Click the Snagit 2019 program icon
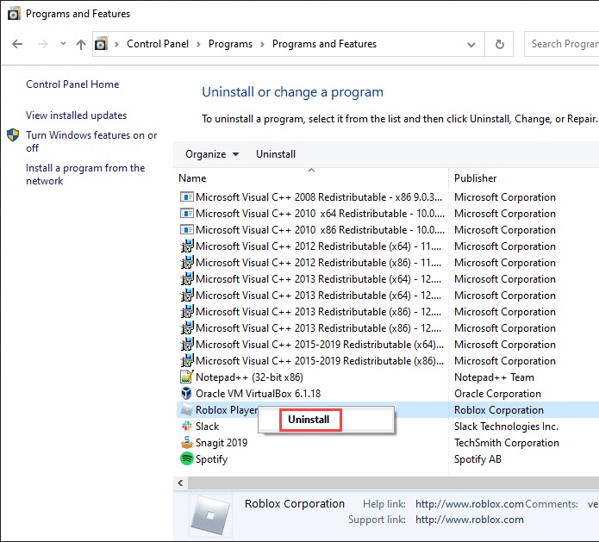 tap(186, 443)
